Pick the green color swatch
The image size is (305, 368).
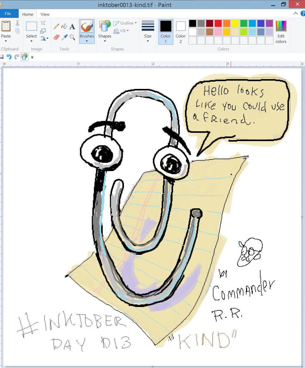pyautogui.click(x=244, y=23)
